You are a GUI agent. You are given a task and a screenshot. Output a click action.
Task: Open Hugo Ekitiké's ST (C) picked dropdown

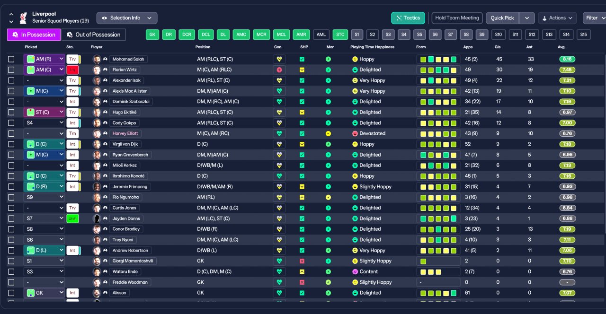45,112
